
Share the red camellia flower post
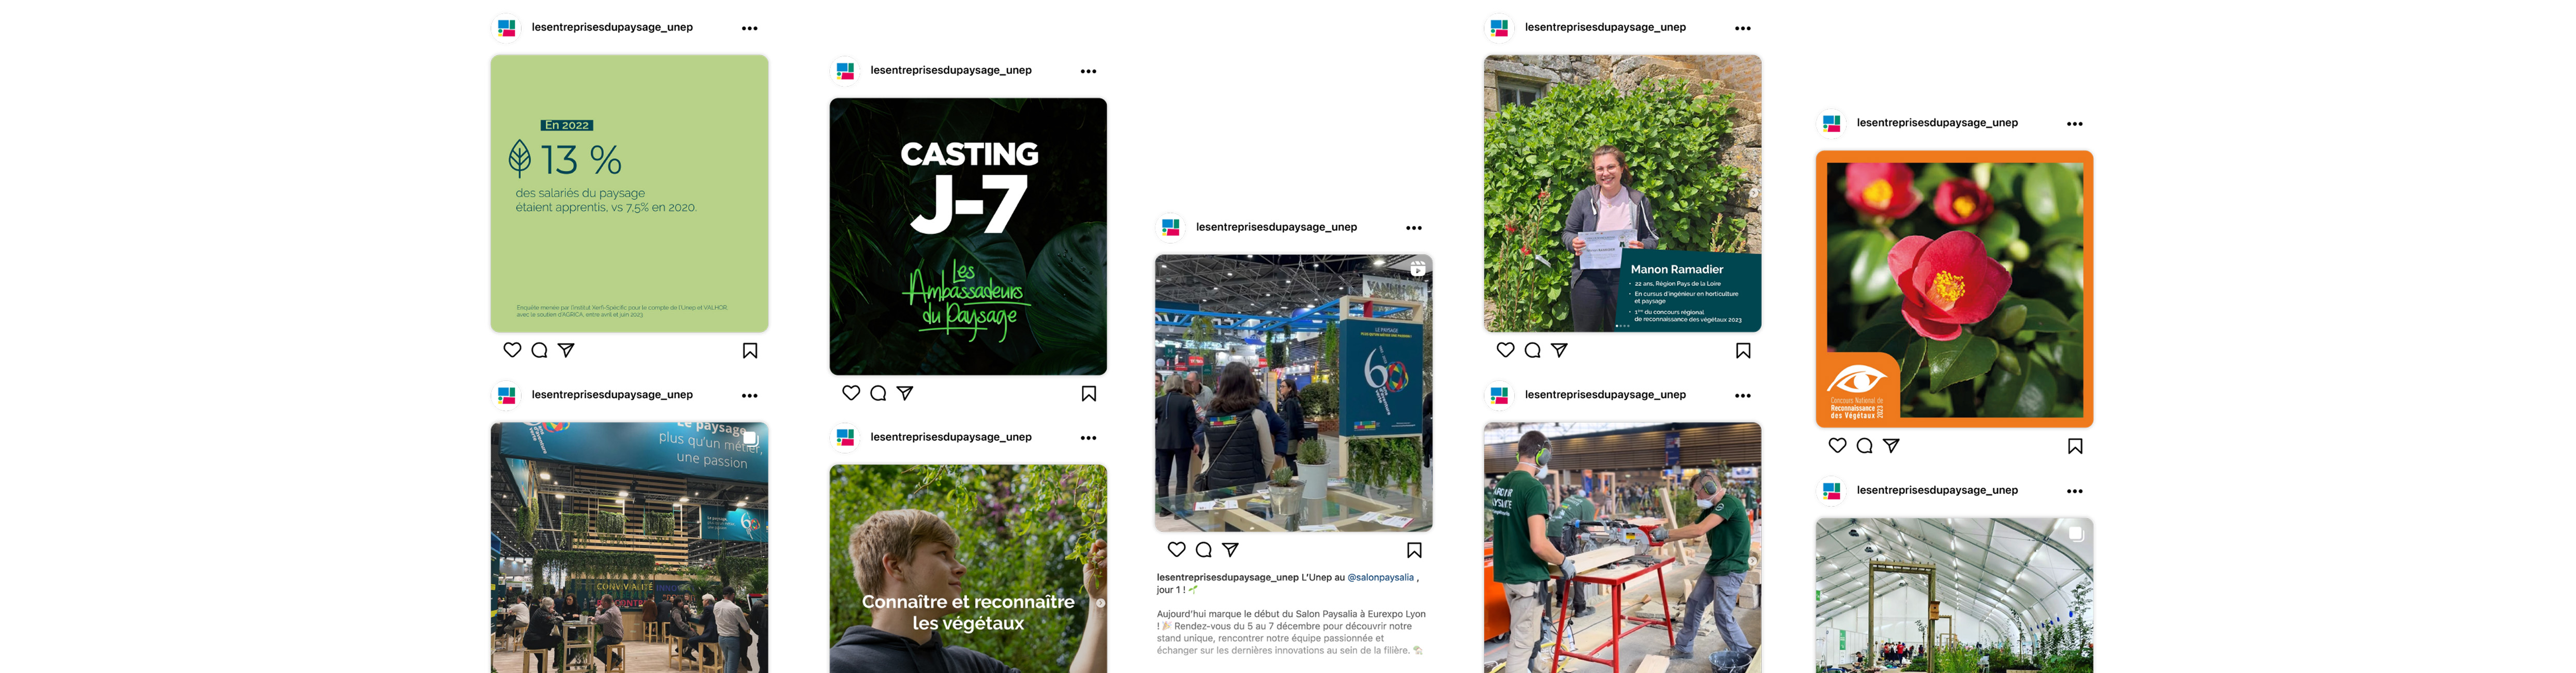(1891, 446)
